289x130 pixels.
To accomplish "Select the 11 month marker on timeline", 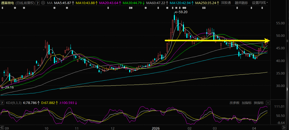I will [x=77, y=128].
